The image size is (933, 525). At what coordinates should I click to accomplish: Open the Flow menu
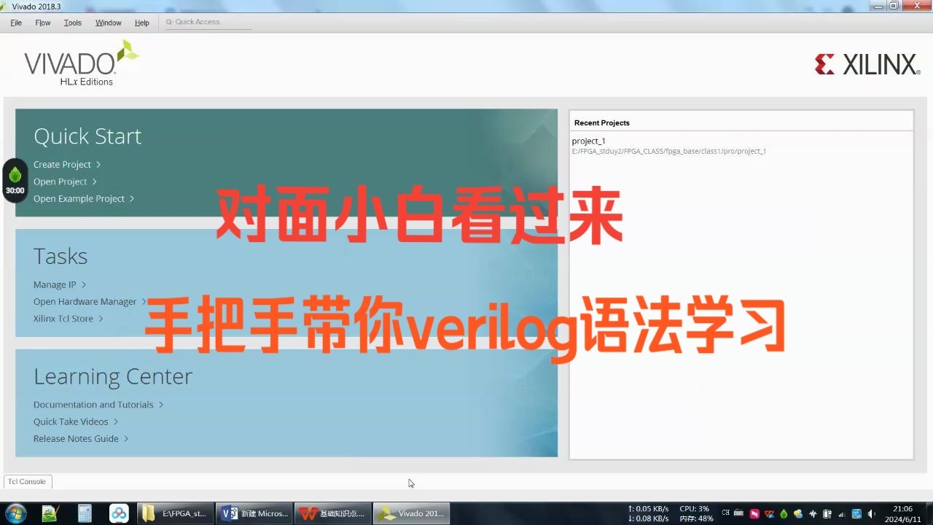pyautogui.click(x=43, y=23)
